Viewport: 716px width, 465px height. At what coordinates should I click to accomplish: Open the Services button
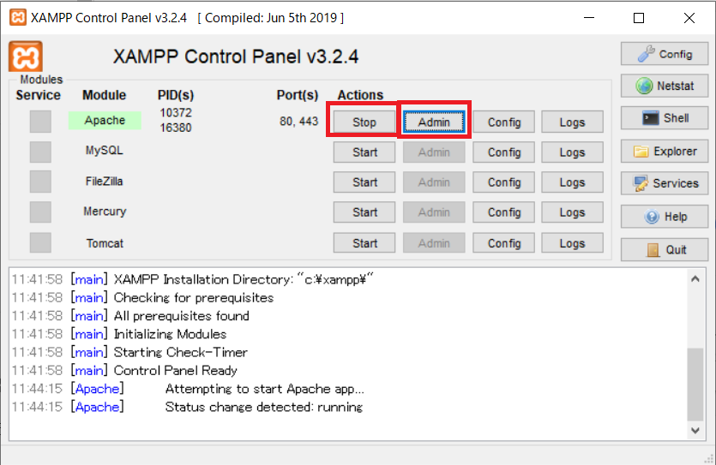tap(665, 183)
